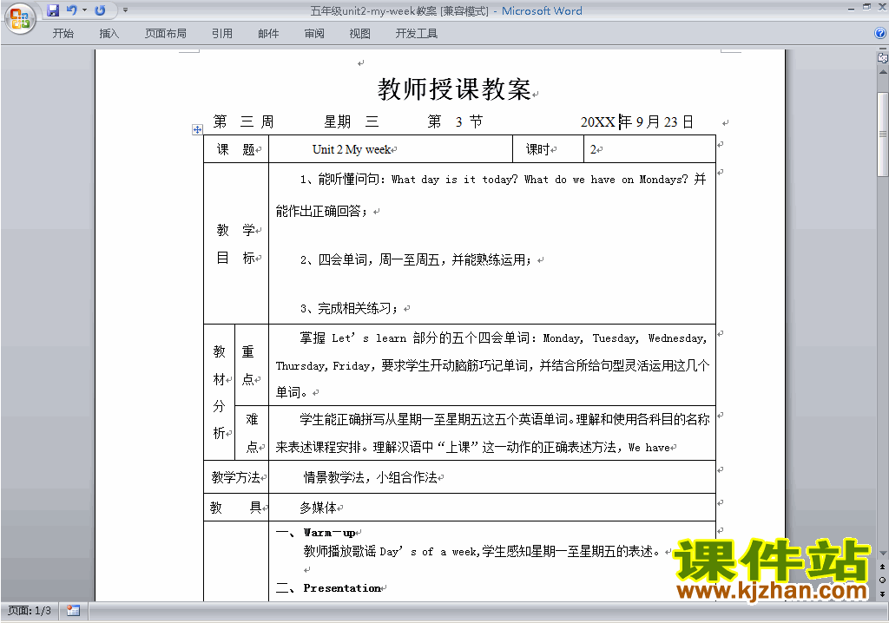
Task: Click the title 教师授课教案
Action: pos(454,89)
